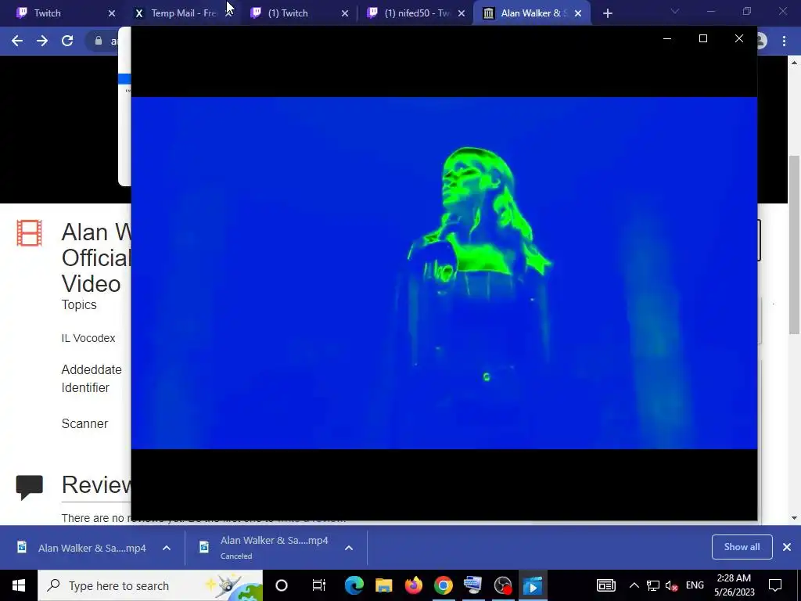The width and height of the screenshot is (801, 601).
Task: Open a new browser tab
Action: coord(607,14)
